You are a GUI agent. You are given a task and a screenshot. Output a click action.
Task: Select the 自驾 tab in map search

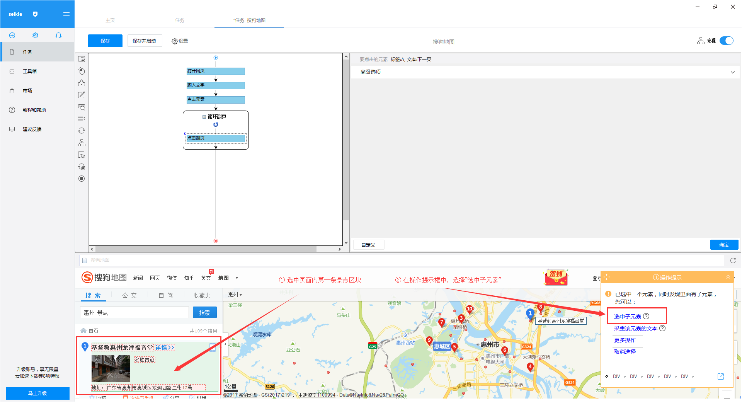tap(166, 295)
